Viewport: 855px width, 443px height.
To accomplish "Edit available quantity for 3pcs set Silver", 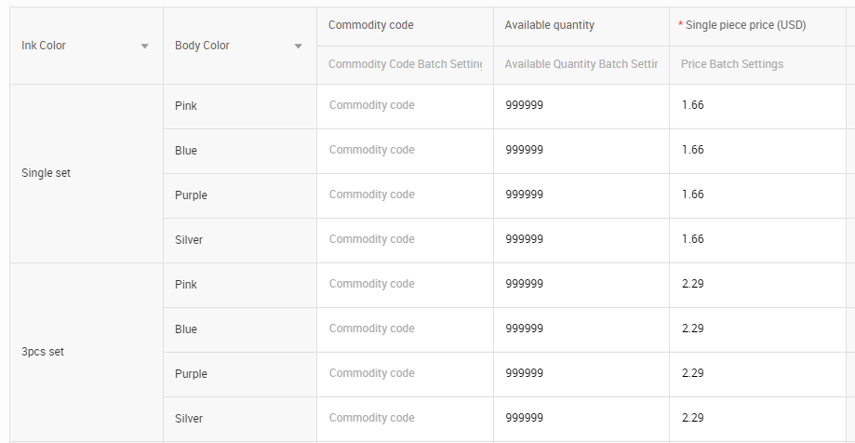I will click(581, 419).
